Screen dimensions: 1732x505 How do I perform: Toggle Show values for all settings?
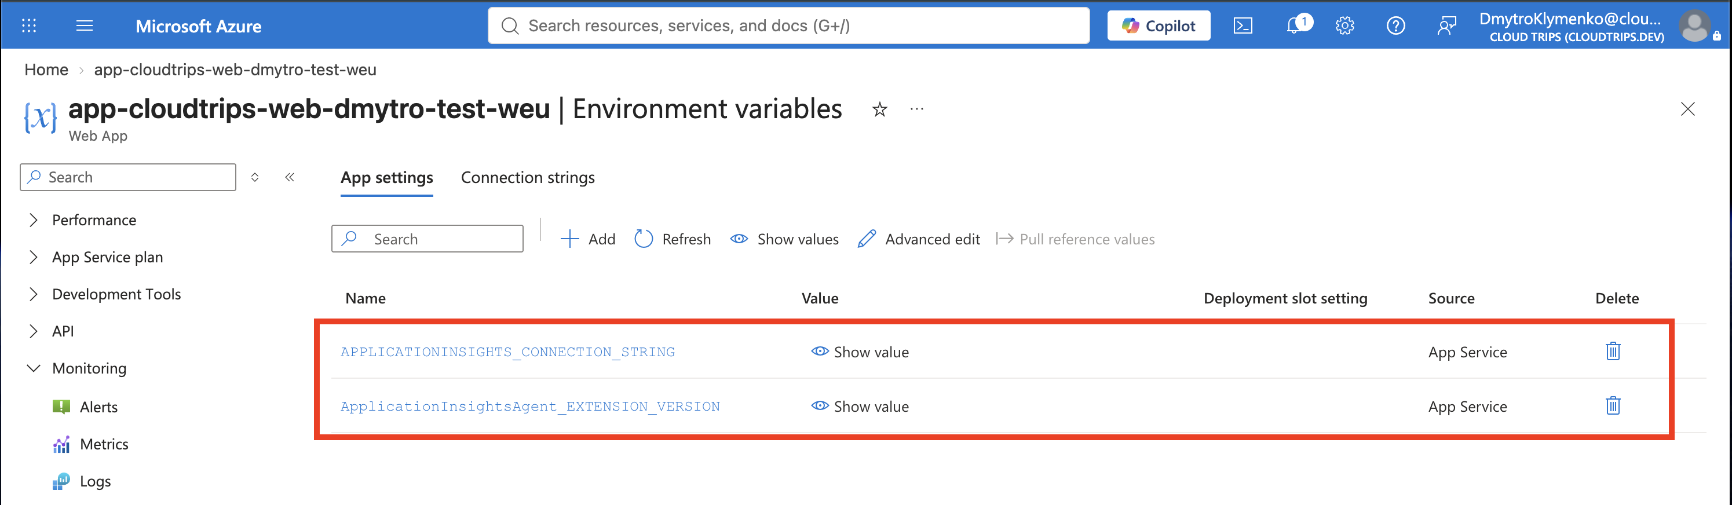point(785,239)
